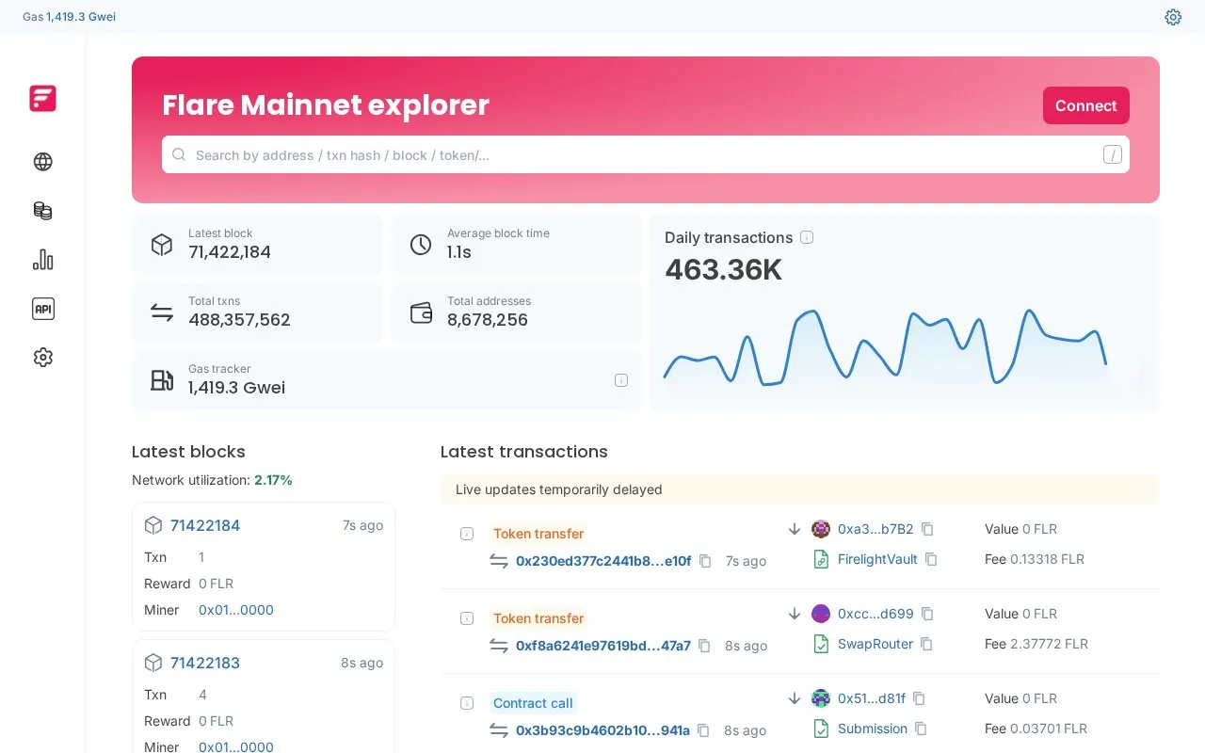Open address 0x51...d81f
Image resolution: width=1205 pixels, height=753 pixels.
[872, 698]
